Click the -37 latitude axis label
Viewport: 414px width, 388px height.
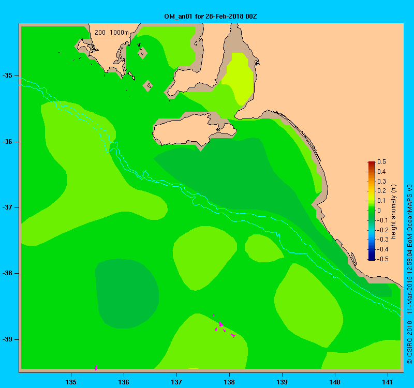coord(7,207)
